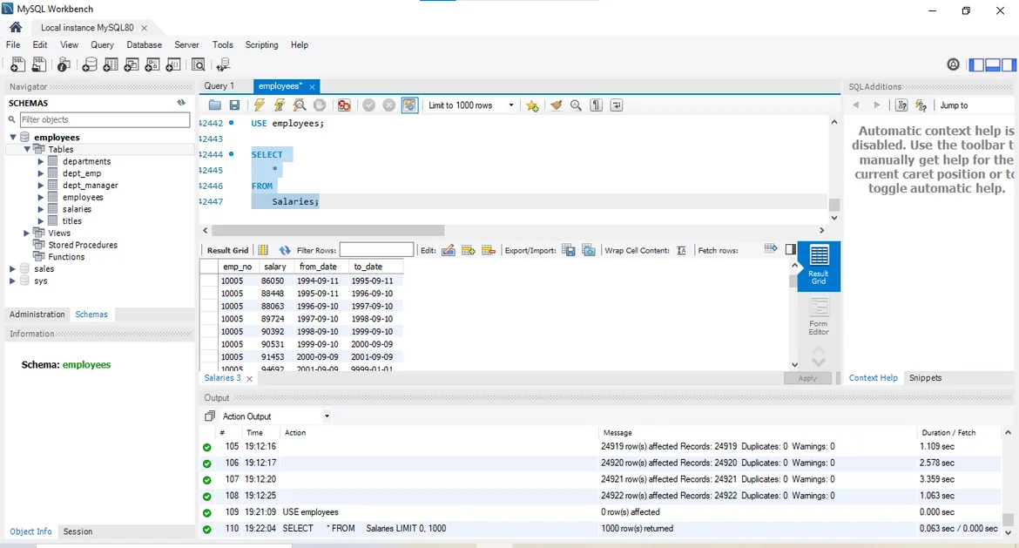
Task: Toggle word wrap in SQL editor
Action: [617, 105]
